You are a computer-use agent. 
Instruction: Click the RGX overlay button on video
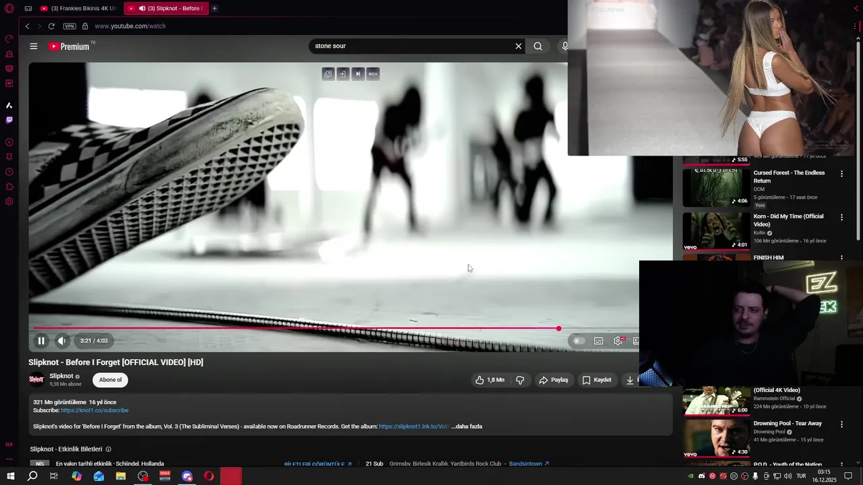click(x=373, y=74)
